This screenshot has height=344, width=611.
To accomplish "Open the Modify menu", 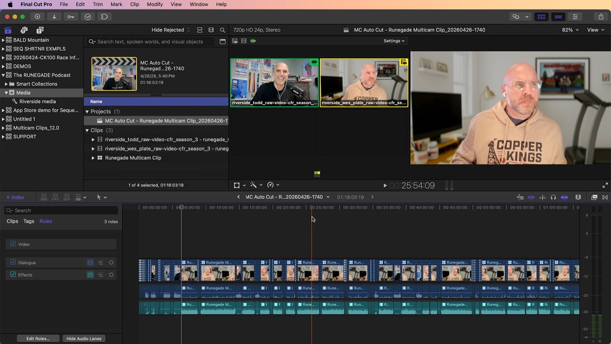I will click(x=155, y=4).
